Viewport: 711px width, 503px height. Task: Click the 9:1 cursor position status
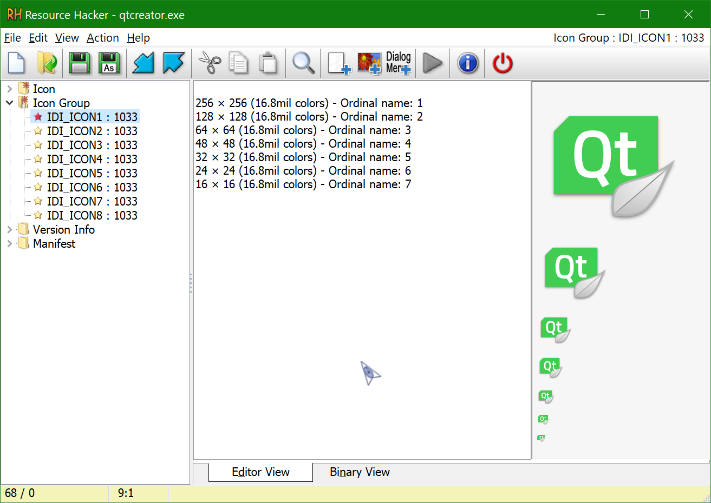pyautogui.click(x=126, y=493)
